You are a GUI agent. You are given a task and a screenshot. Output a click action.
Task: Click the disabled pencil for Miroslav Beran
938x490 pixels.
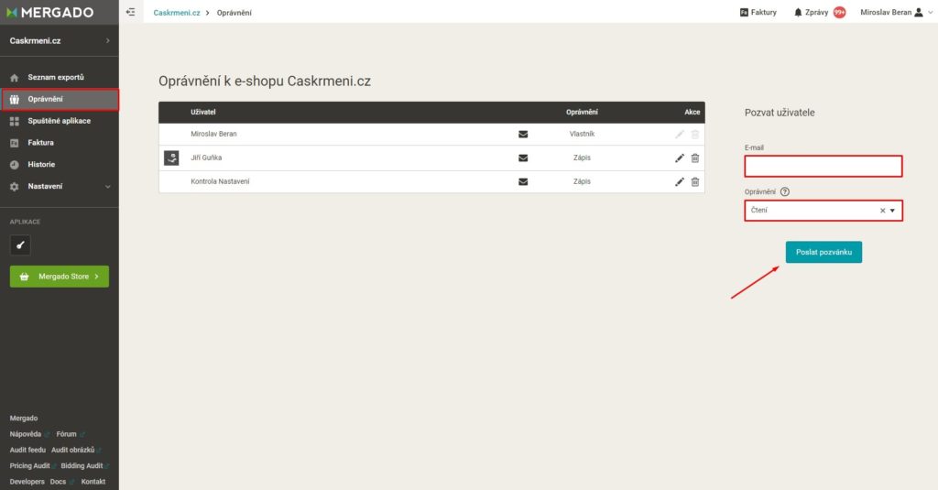pyautogui.click(x=680, y=134)
